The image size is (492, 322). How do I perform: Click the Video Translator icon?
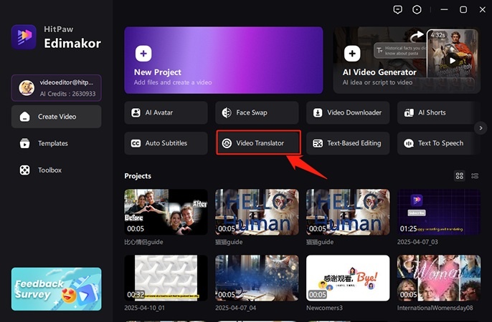coord(227,143)
